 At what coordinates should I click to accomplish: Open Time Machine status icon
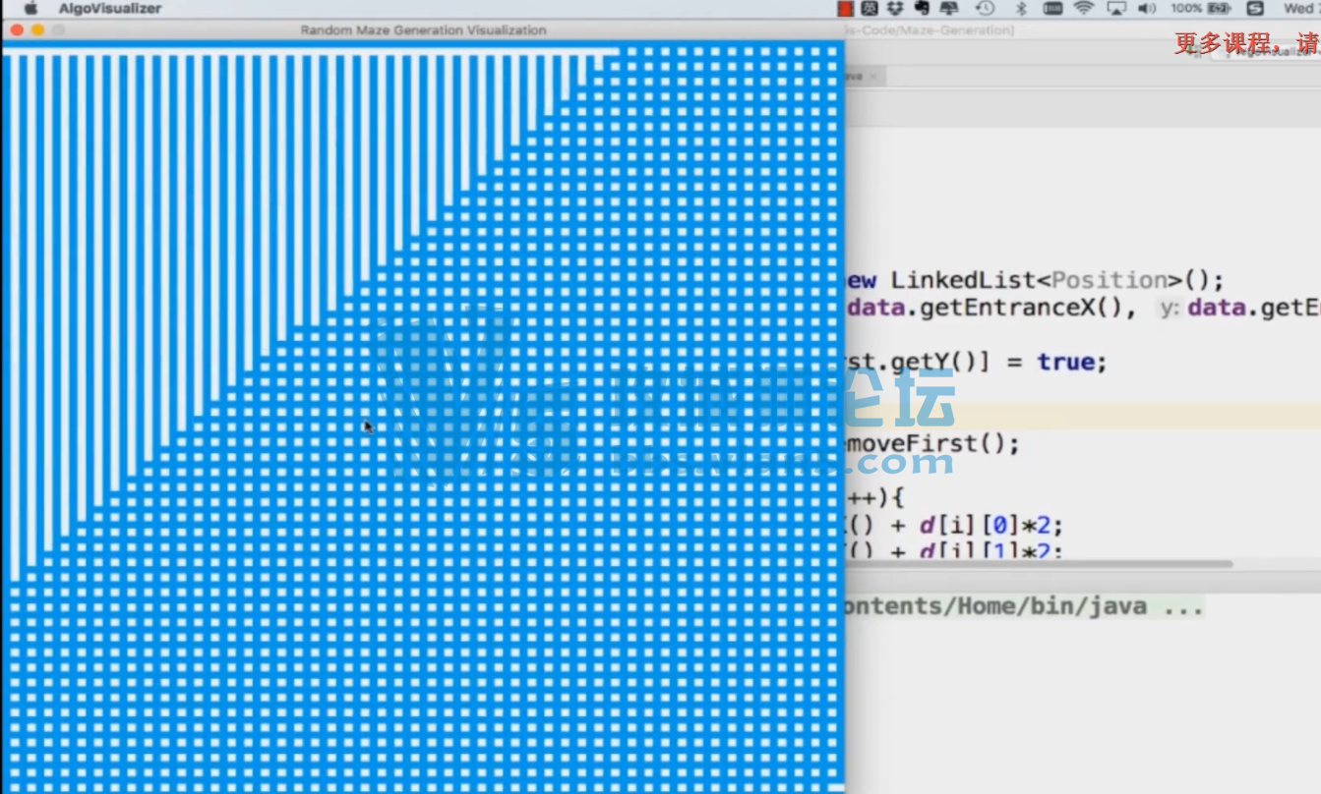985,9
